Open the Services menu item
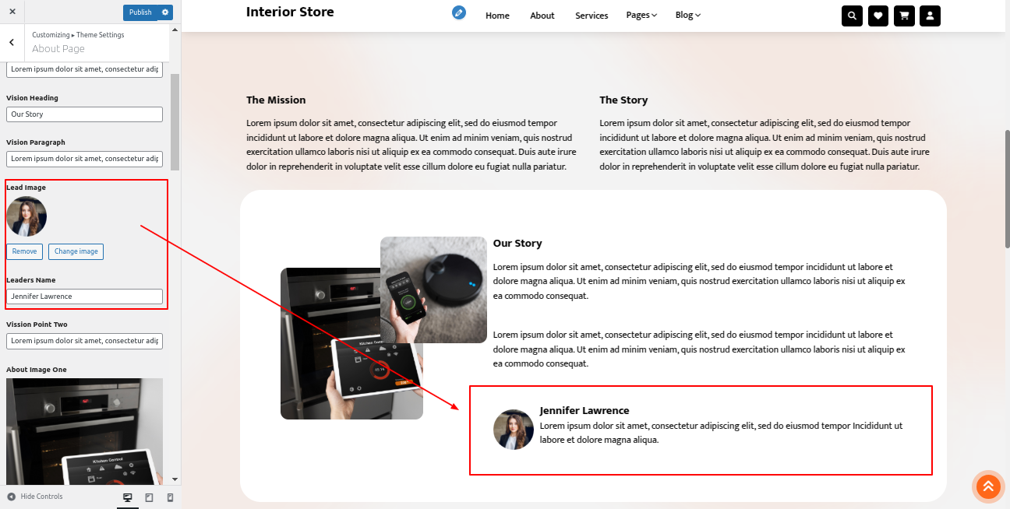Screen dimensions: 1010x509 (592, 16)
